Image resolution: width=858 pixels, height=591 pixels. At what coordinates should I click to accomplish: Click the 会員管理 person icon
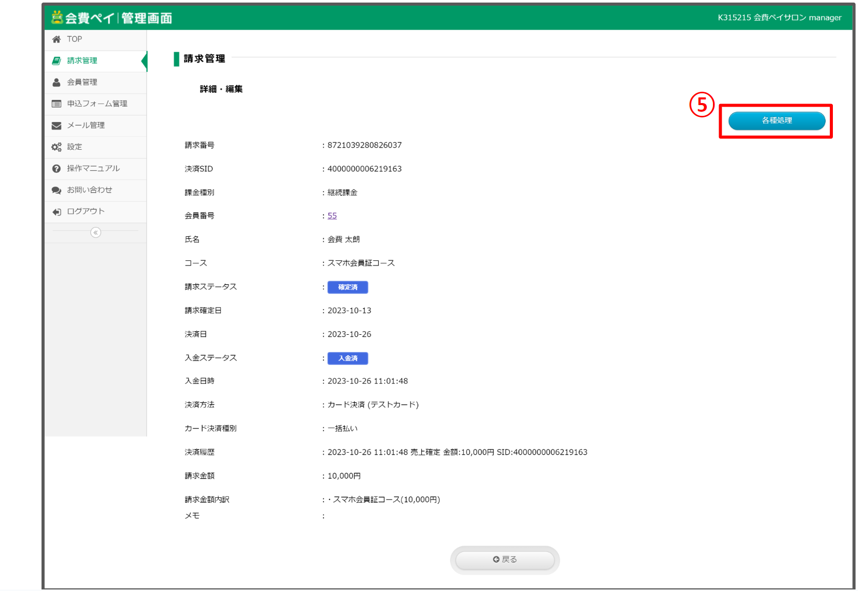(56, 83)
